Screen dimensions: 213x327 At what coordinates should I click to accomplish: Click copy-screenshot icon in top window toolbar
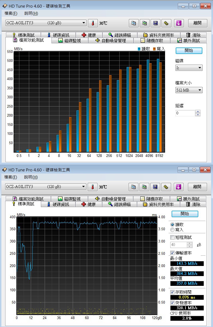(x=145, y=23)
